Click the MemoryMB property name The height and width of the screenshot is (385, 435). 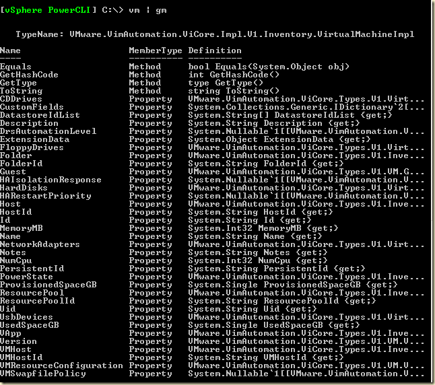pos(22,228)
